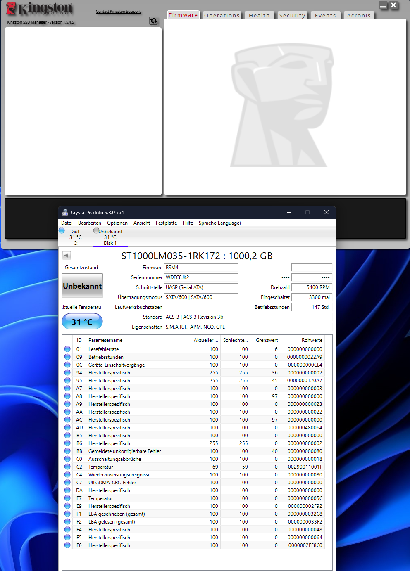Click the status orb of attribute C2 Temperatur
The width and height of the screenshot is (410, 571).
point(67,467)
